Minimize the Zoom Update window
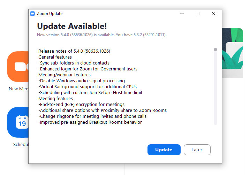 182,14
